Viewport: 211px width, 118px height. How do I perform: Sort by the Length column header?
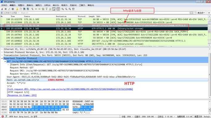click(x=91, y=16)
